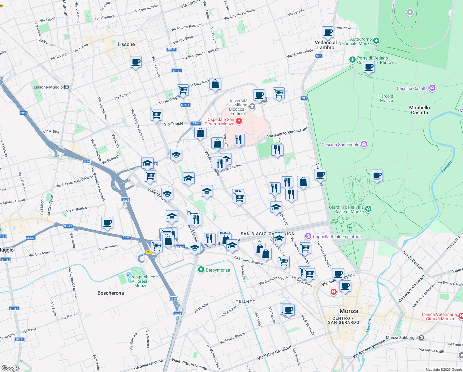This screenshot has width=463, height=372.
Task: Click the Cappella Reale Espiatoria pin
Action: pos(308,236)
